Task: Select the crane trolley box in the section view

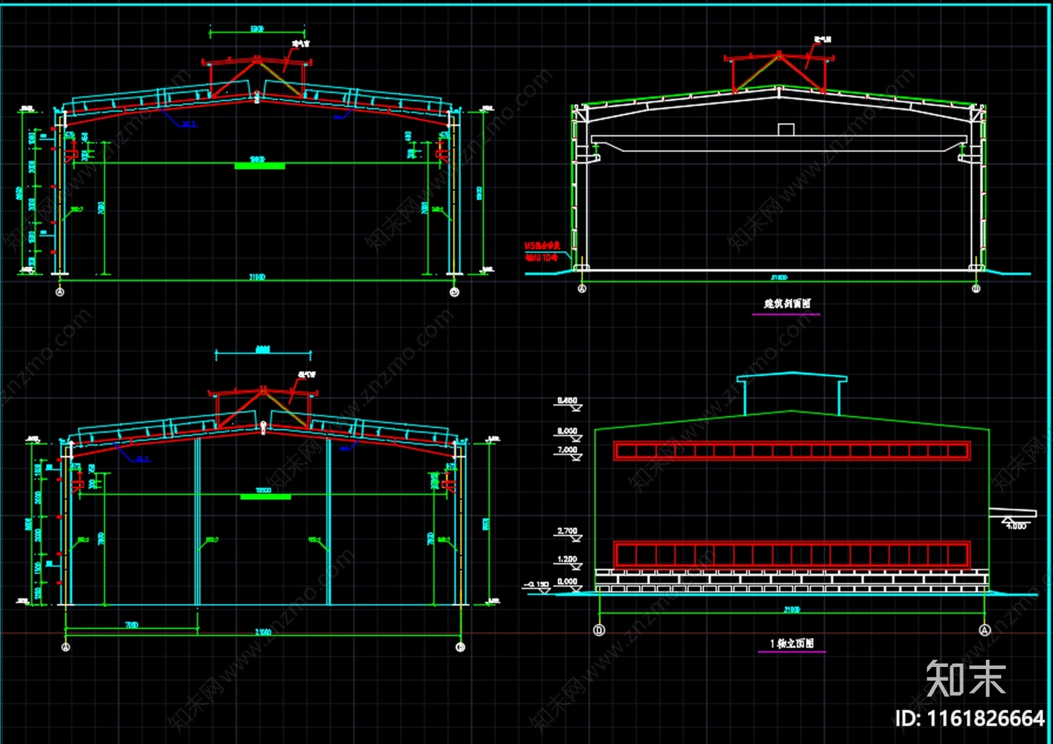Action: tap(786, 130)
